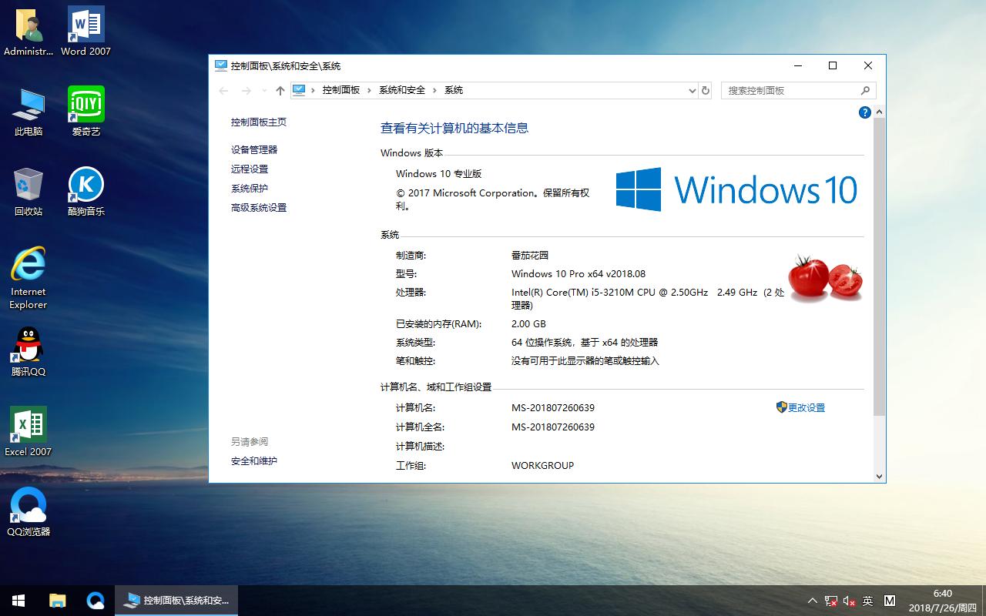This screenshot has height=616, width=986.
Task: Go up one level in Control Panel
Action: coord(280,91)
